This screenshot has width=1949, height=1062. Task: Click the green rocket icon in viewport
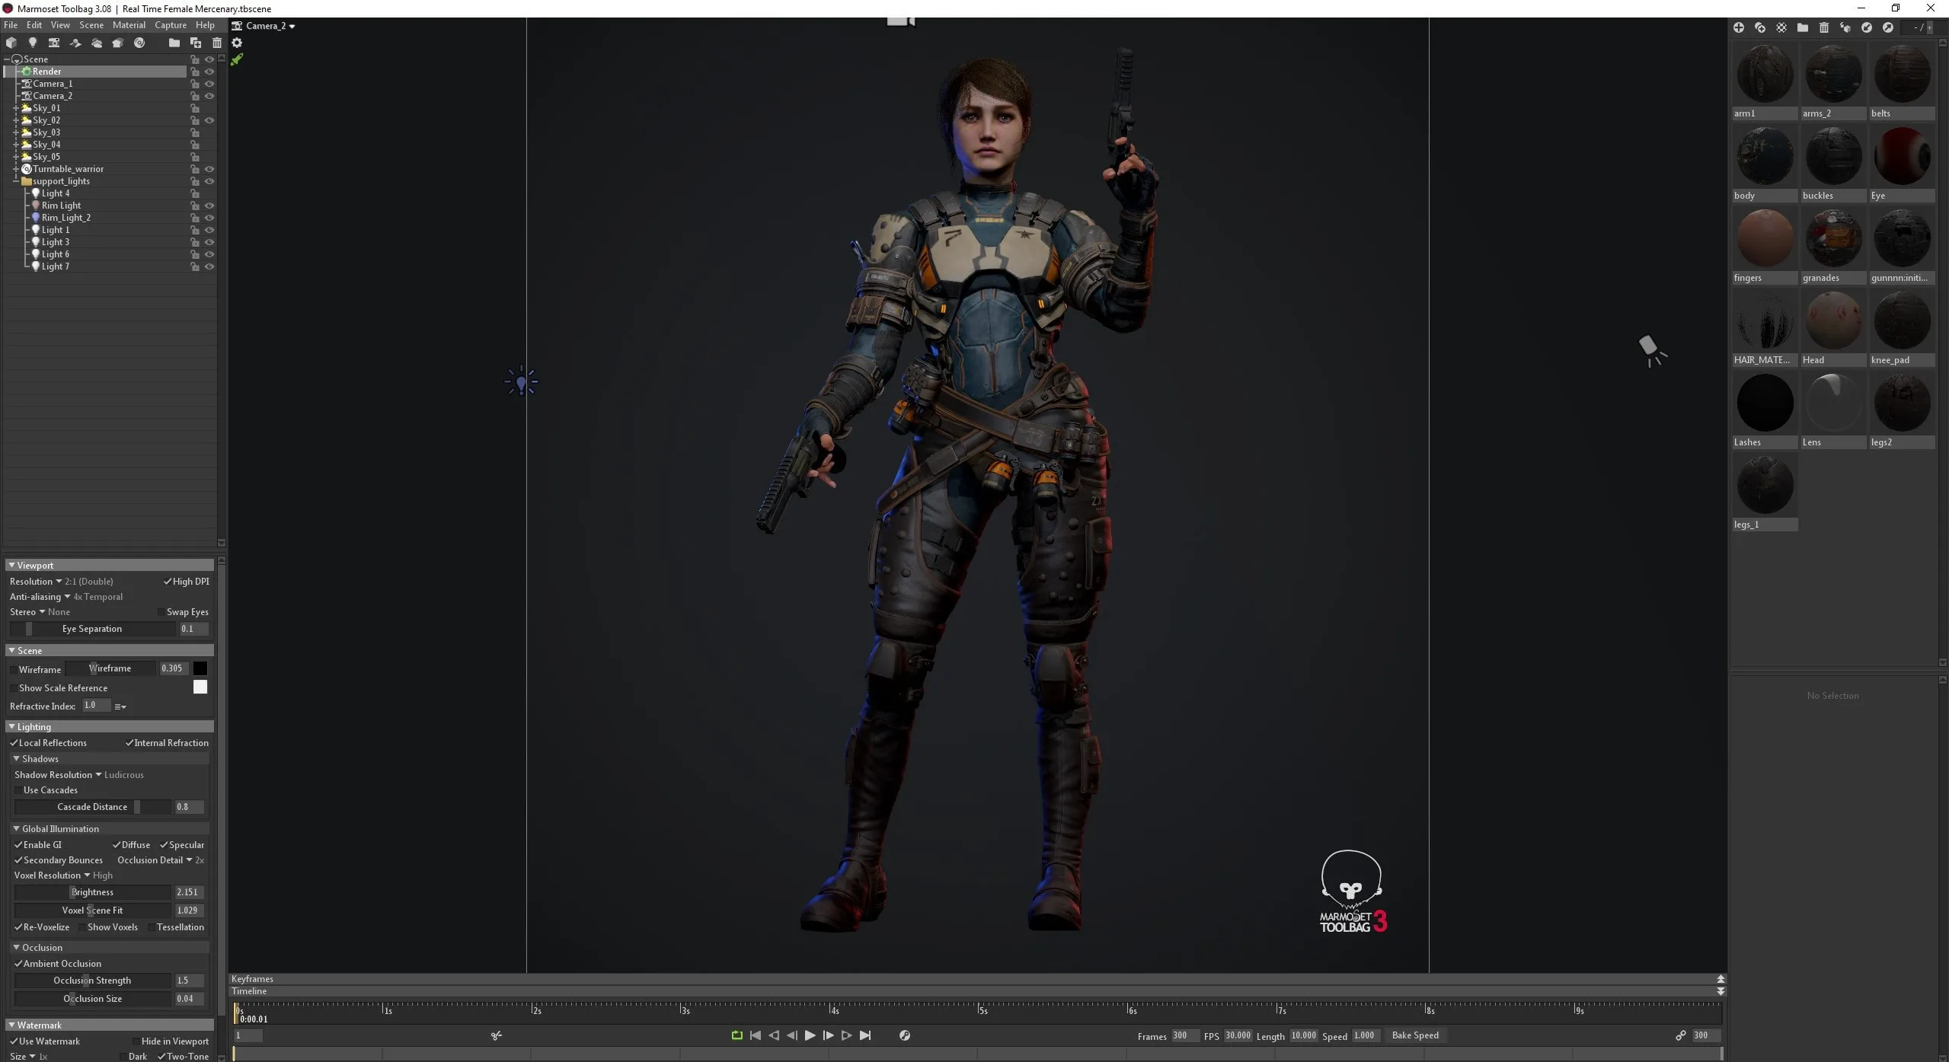237,59
